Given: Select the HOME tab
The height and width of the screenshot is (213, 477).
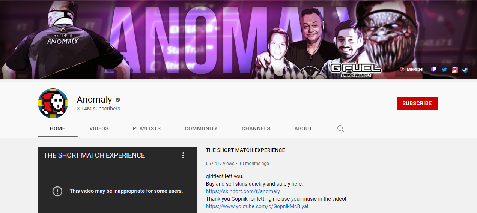Looking at the screenshot, I should tap(57, 128).
